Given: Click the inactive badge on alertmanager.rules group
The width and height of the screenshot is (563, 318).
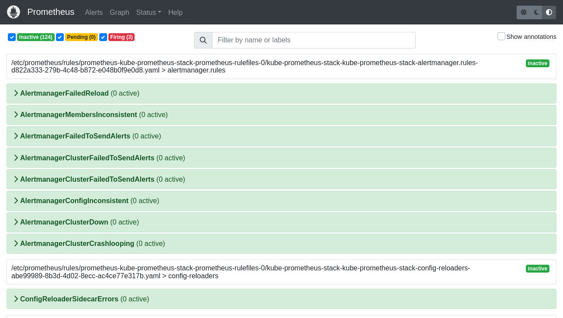Looking at the screenshot, I should (537, 63).
